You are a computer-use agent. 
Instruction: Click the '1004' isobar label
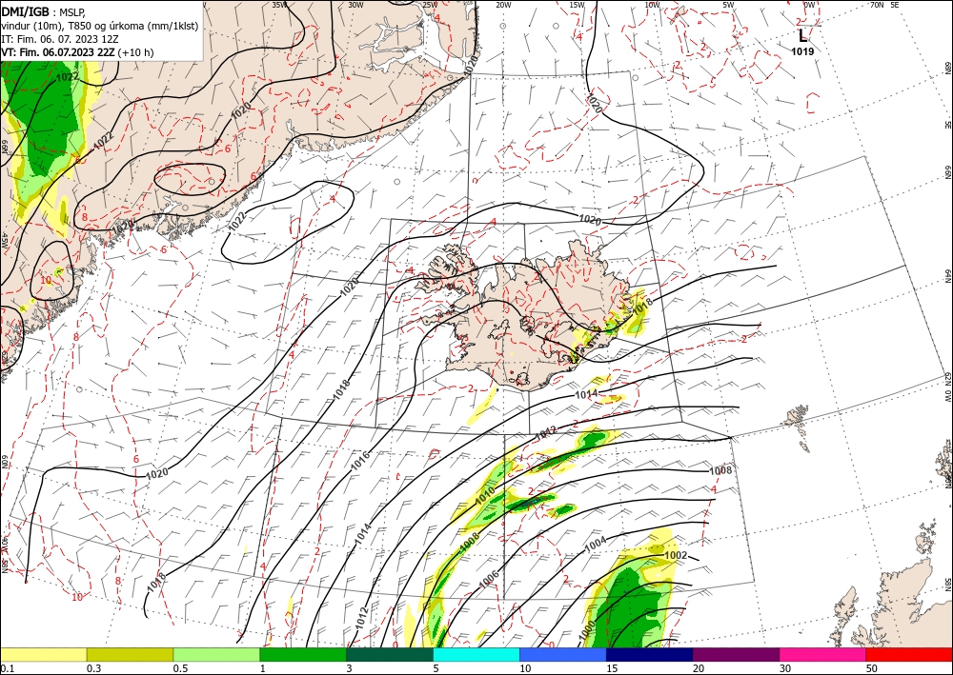[x=596, y=545]
